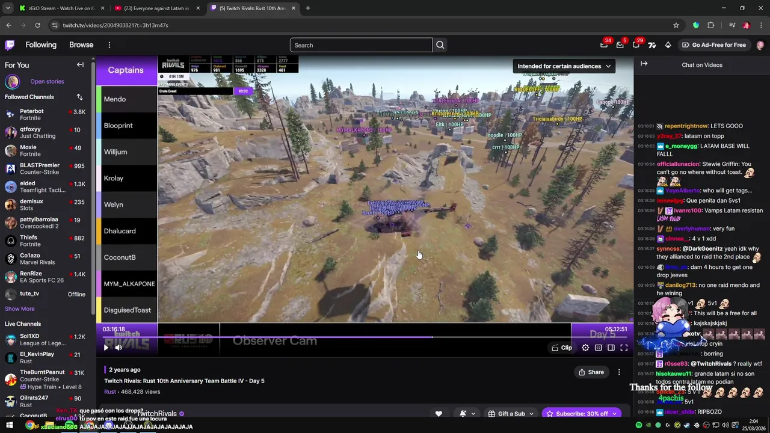This screenshot has width=770, height=433.
Task: Open the browser extensions puzzle icon
Action: pos(710,25)
